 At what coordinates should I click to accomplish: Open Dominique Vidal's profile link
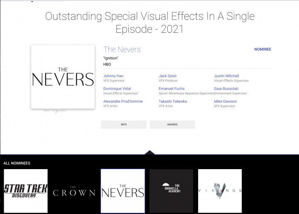pyautogui.click(x=117, y=89)
